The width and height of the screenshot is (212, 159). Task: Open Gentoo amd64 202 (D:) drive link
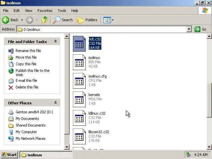(34, 112)
